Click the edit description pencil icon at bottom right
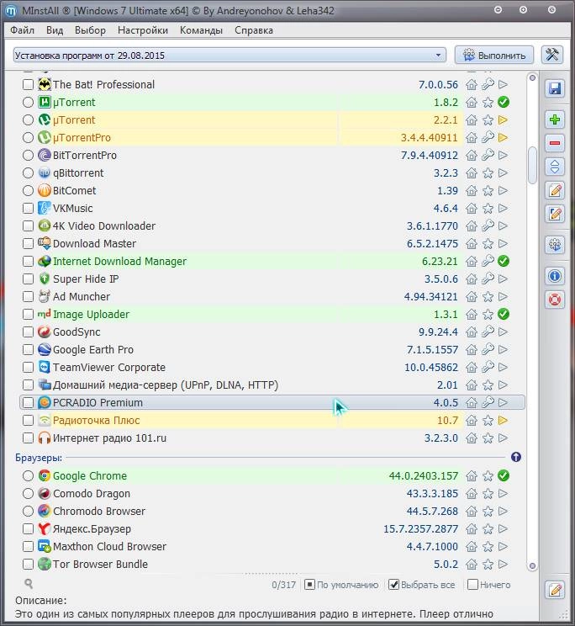The height and width of the screenshot is (626, 575). pos(555,590)
